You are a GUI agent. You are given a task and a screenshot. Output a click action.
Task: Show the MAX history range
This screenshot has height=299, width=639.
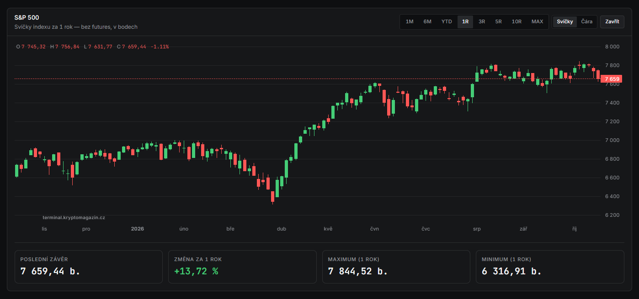(538, 21)
